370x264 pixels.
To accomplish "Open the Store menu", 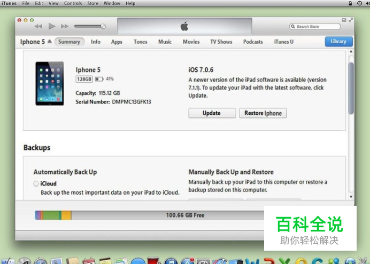I will (92, 3).
